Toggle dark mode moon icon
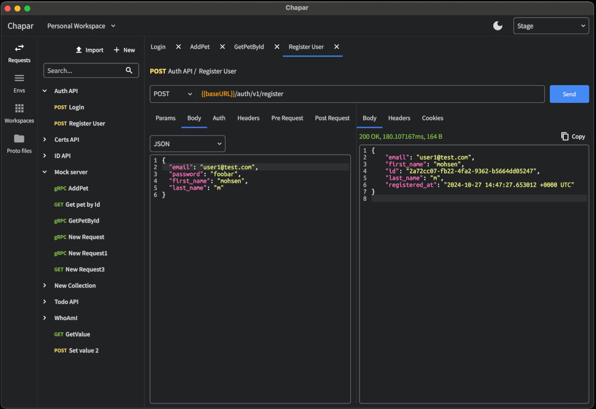The height and width of the screenshot is (409, 596). point(497,26)
